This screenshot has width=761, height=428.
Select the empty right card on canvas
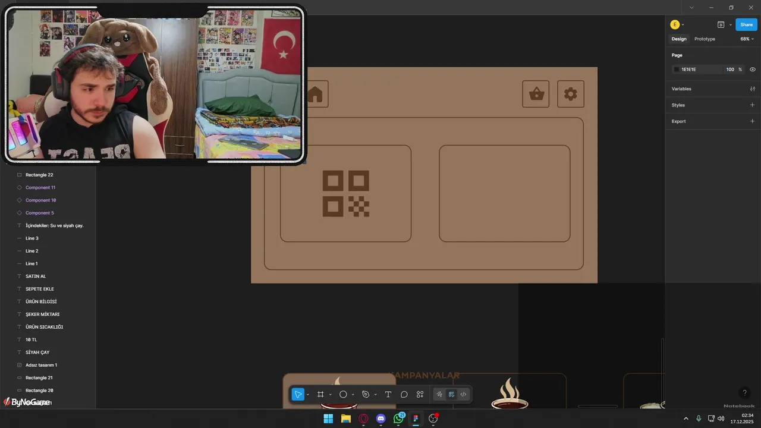point(505,194)
